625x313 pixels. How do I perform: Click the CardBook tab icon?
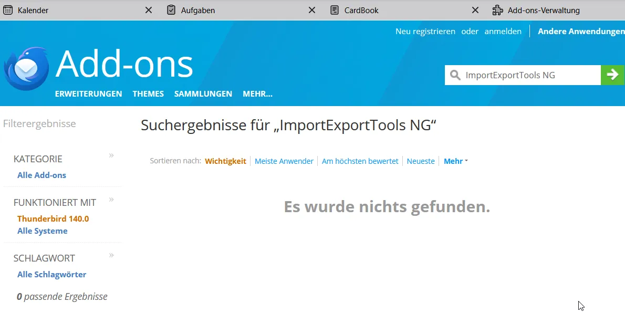(x=335, y=10)
